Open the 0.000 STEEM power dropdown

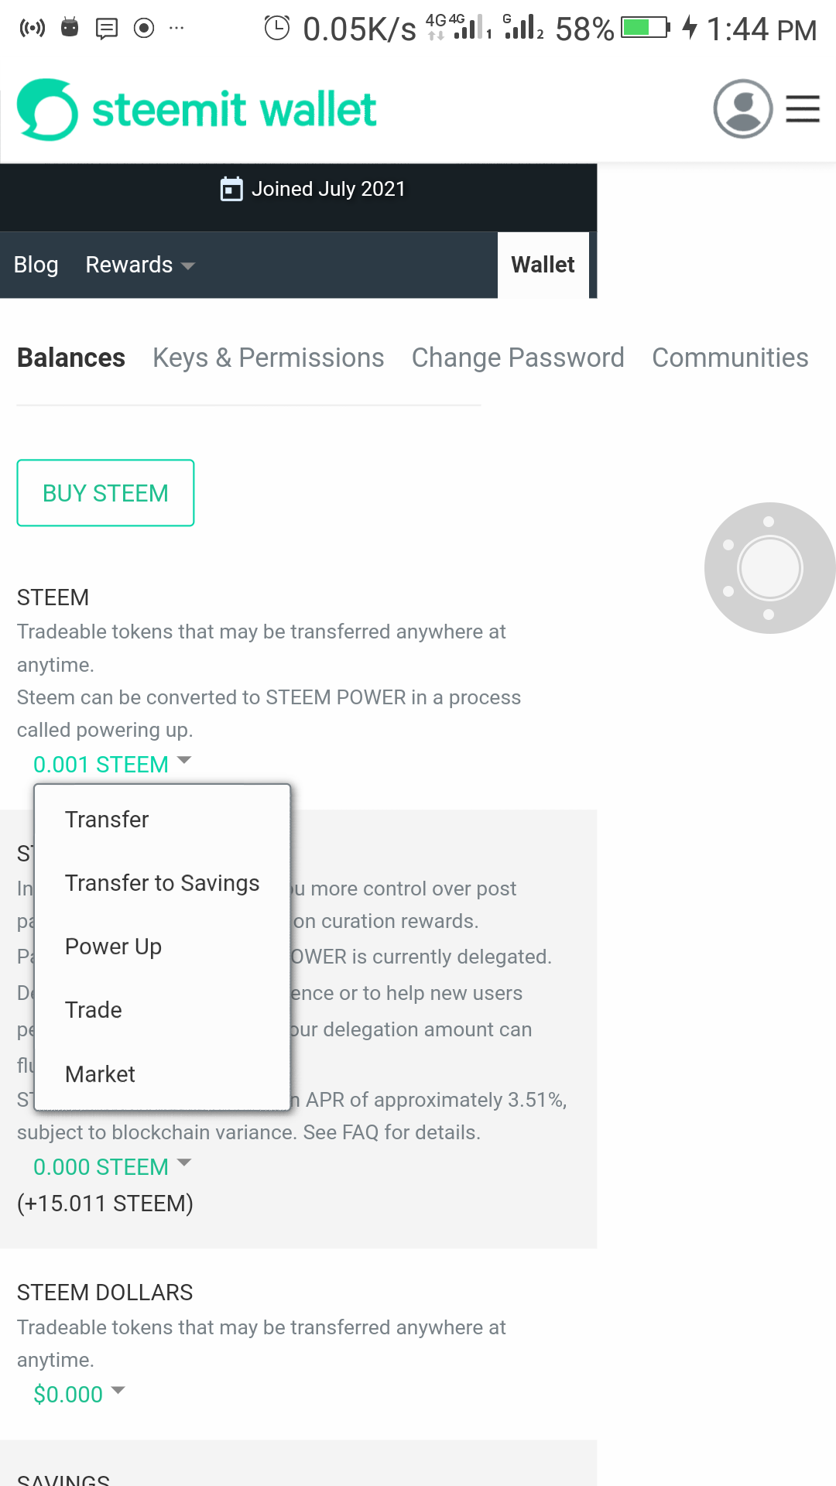111,1166
